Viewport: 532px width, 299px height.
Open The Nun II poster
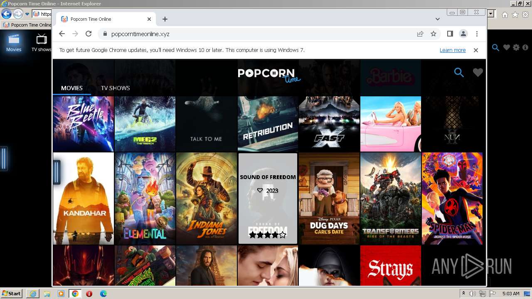(x=452, y=124)
